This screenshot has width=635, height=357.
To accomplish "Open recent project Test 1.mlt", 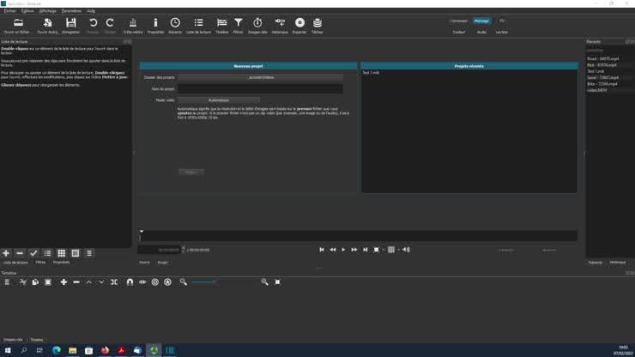I will tap(371, 73).
